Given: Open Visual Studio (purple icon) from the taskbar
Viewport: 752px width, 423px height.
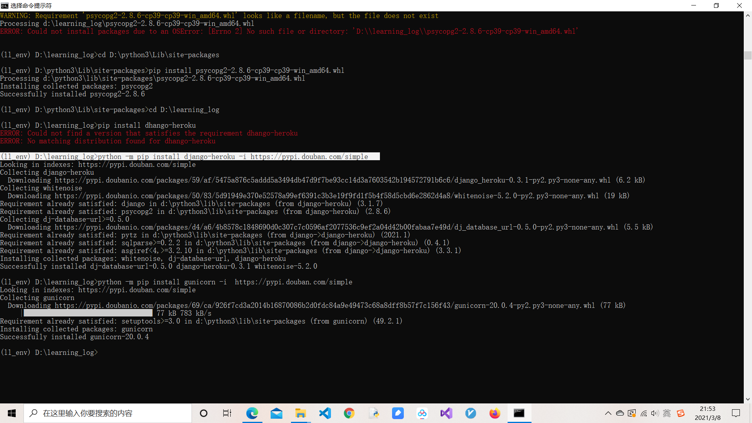Looking at the screenshot, I should (x=446, y=413).
